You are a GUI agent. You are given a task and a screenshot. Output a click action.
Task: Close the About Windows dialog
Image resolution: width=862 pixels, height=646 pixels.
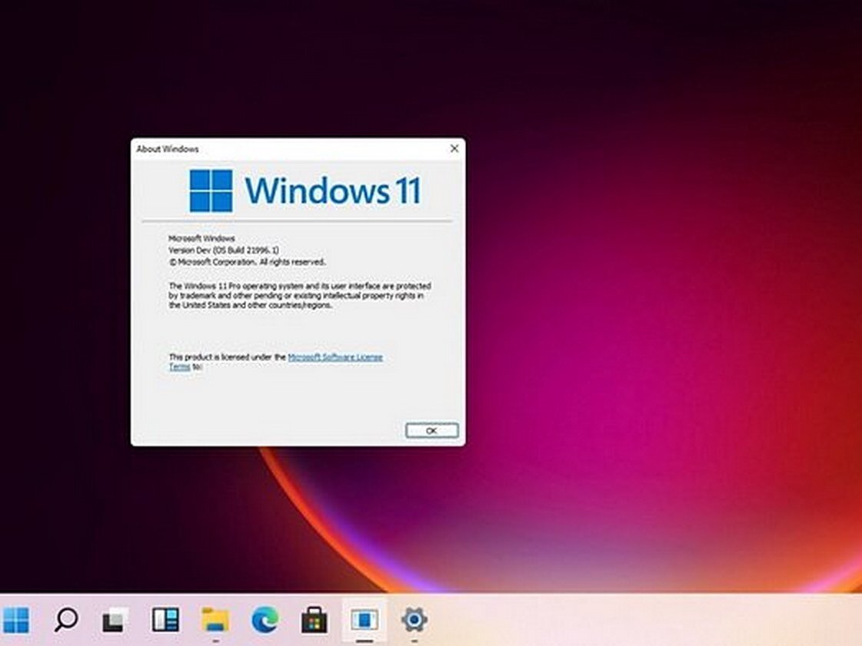point(454,148)
